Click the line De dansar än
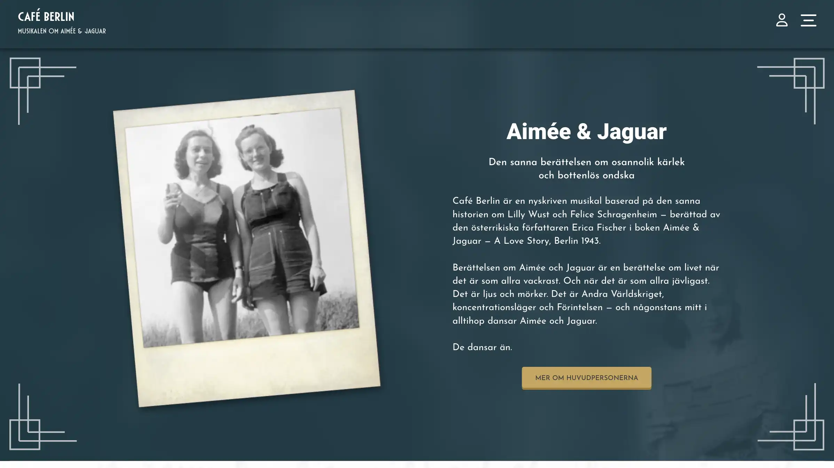The width and height of the screenshot is (834, 468). click(482, 347)
